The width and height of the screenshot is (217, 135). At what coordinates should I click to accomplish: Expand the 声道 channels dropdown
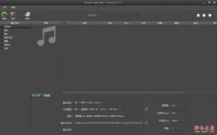(183, 128)
